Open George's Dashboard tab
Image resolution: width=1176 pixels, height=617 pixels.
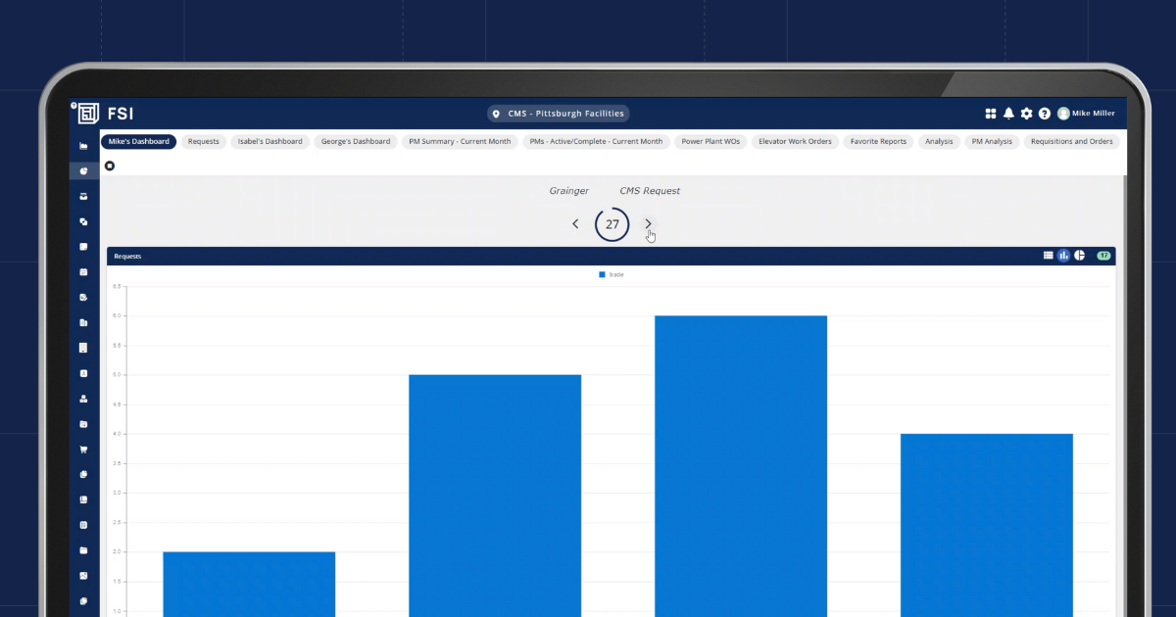356,141
